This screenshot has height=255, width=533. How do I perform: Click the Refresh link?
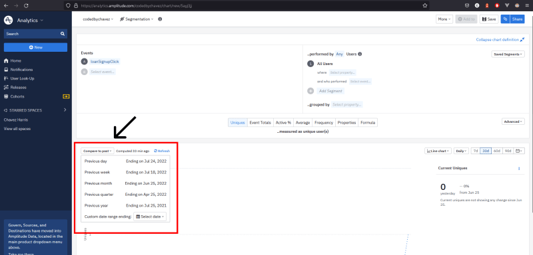162,151
